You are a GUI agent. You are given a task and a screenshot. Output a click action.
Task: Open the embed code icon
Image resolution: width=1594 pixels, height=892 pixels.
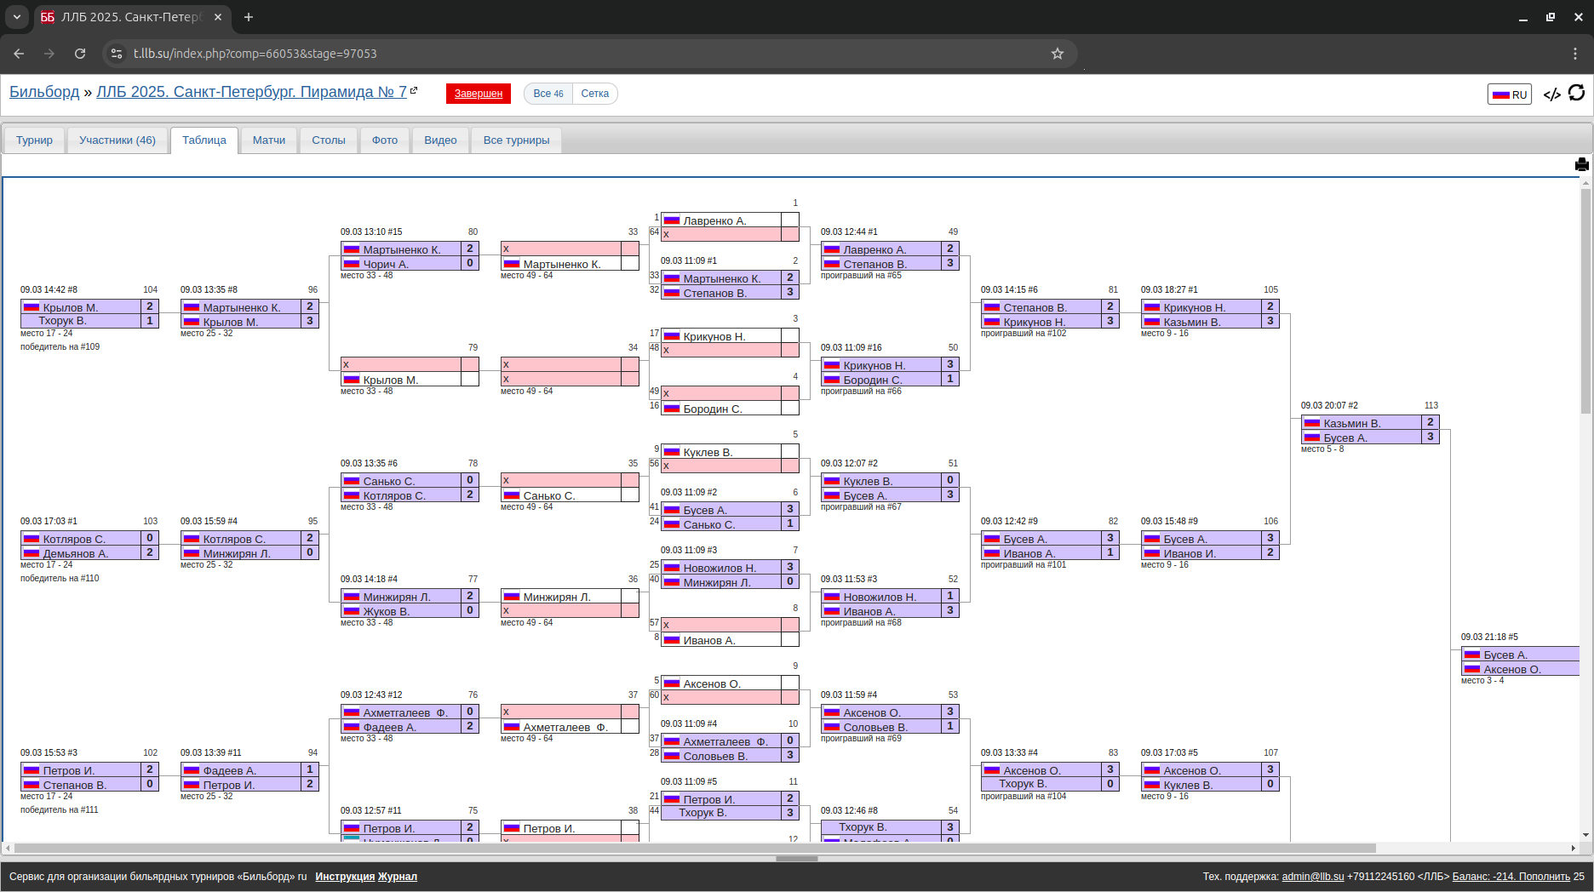coord(1551,94)
